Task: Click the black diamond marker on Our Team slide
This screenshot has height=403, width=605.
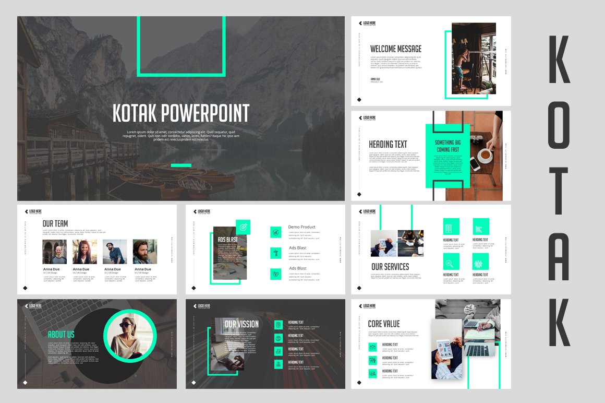Action: 25,288
